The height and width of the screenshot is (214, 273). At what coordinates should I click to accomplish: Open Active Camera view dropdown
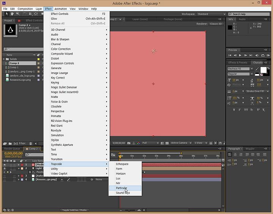click(180, 143)
